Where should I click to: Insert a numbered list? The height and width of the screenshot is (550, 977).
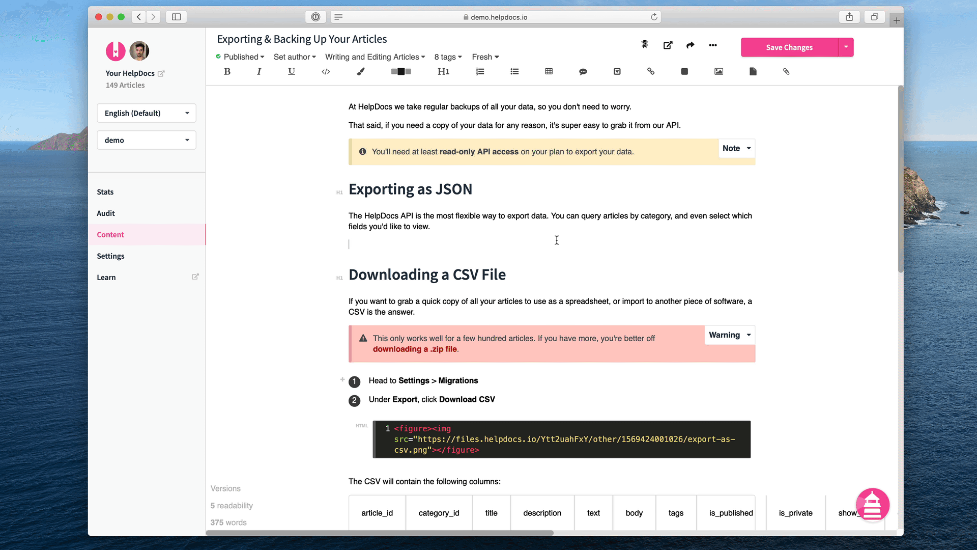click(x=480, y=72)
